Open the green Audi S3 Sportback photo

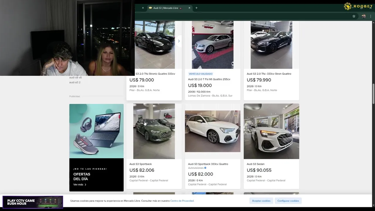point(154,131)
